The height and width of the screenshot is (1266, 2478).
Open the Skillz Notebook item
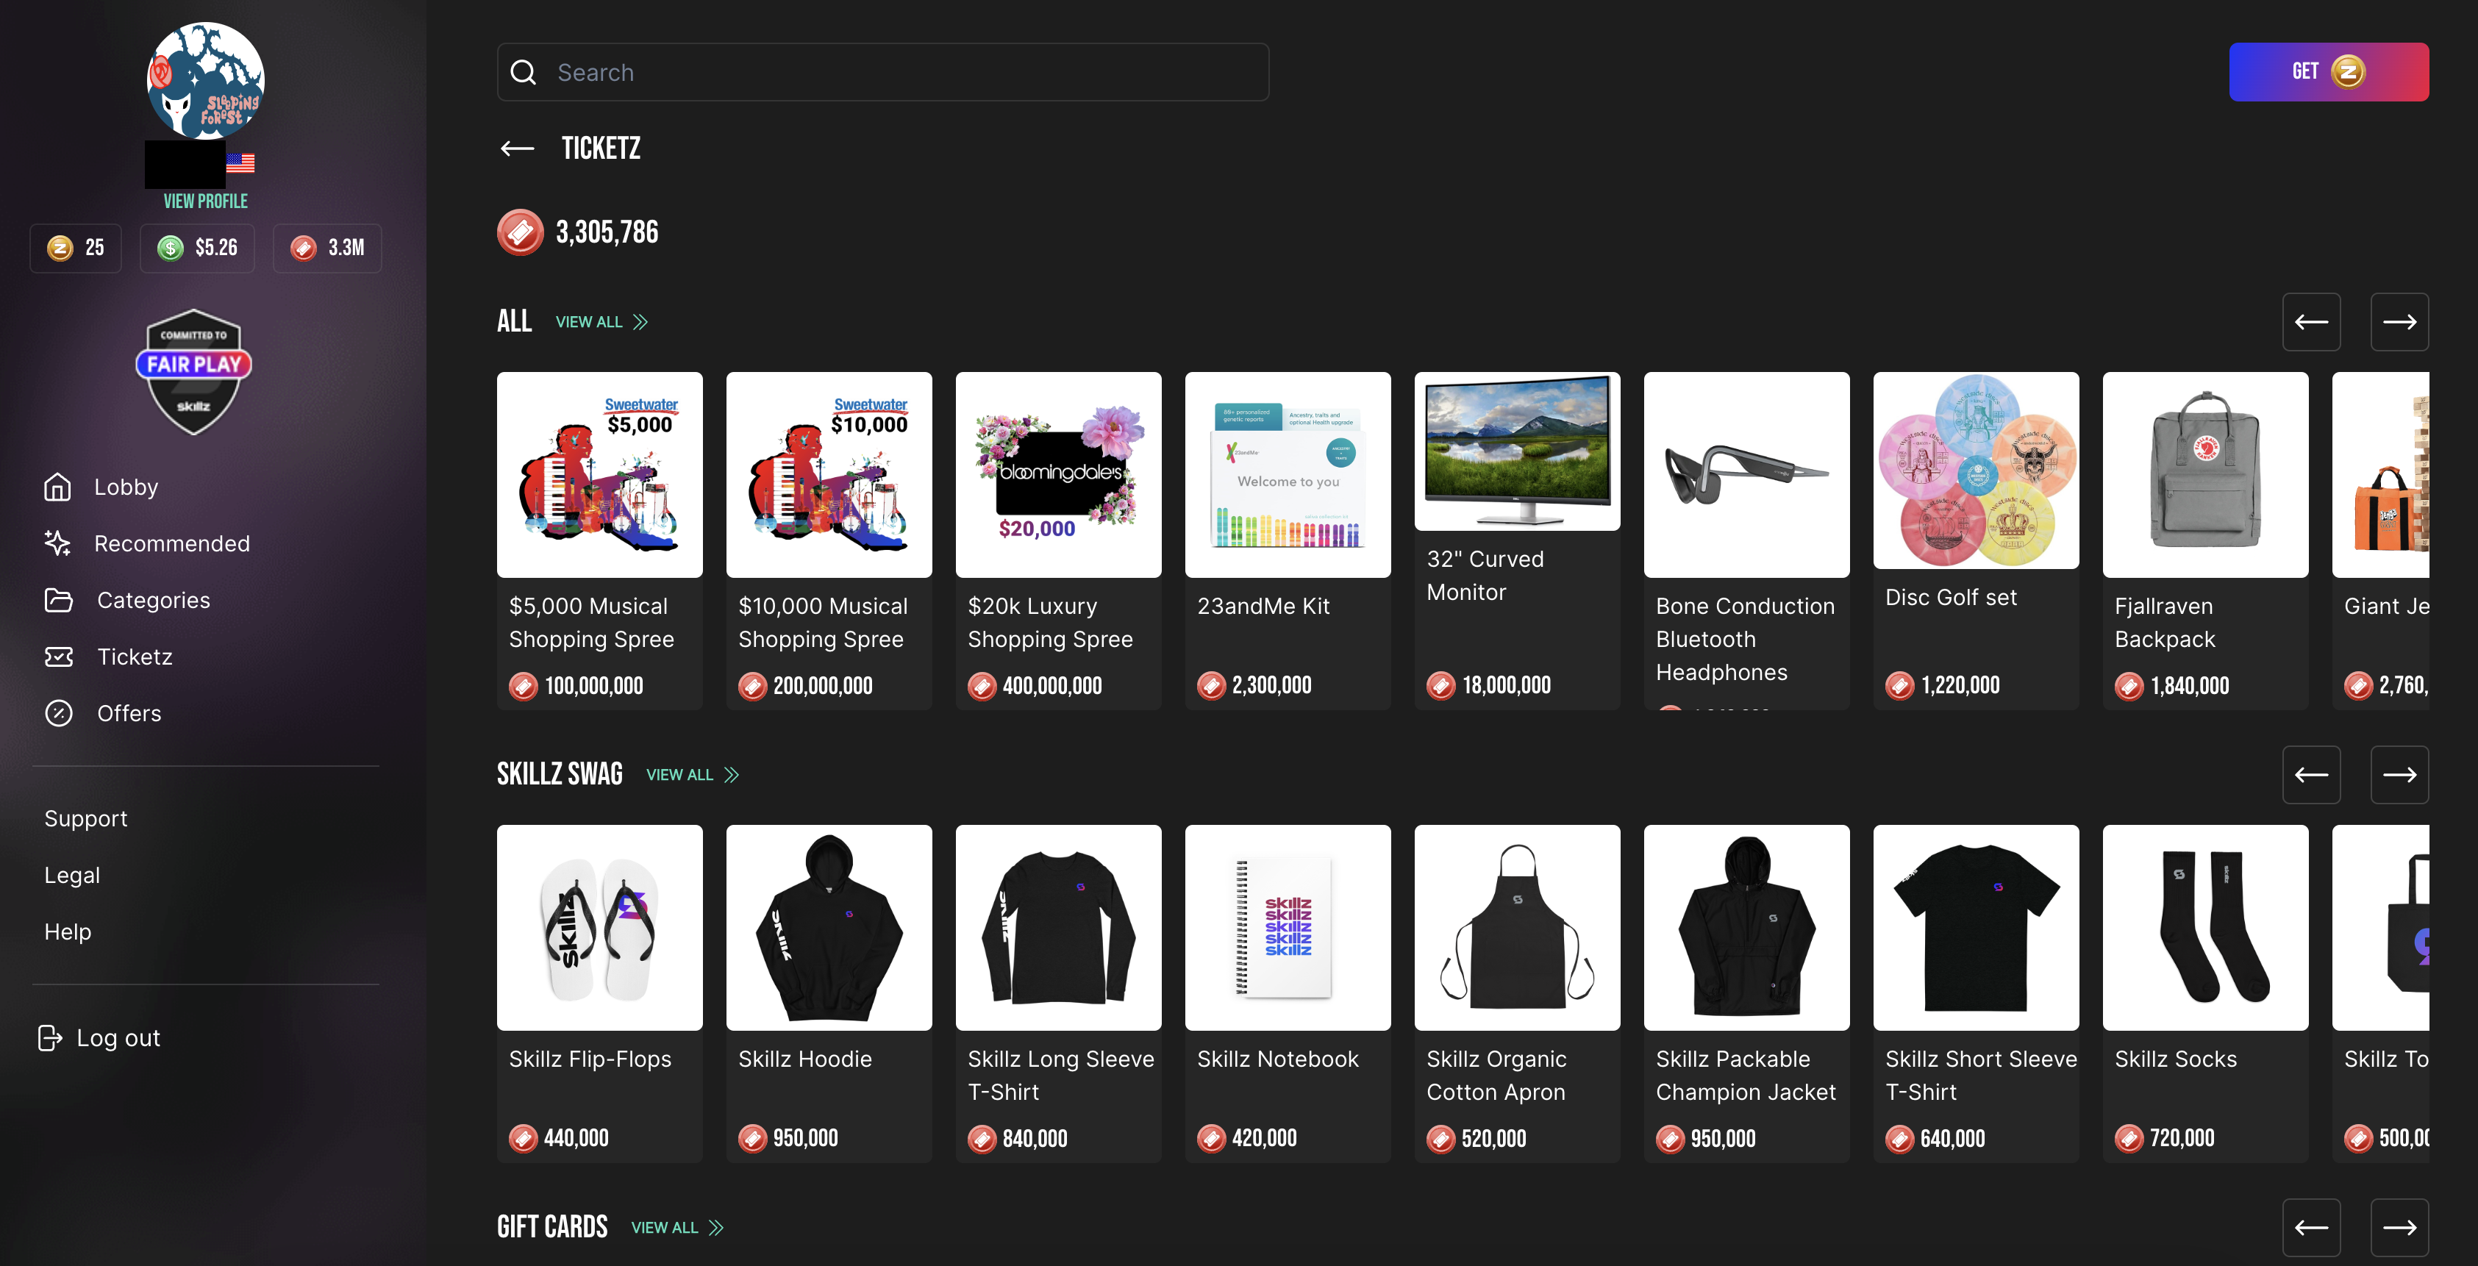(1287, 994)
